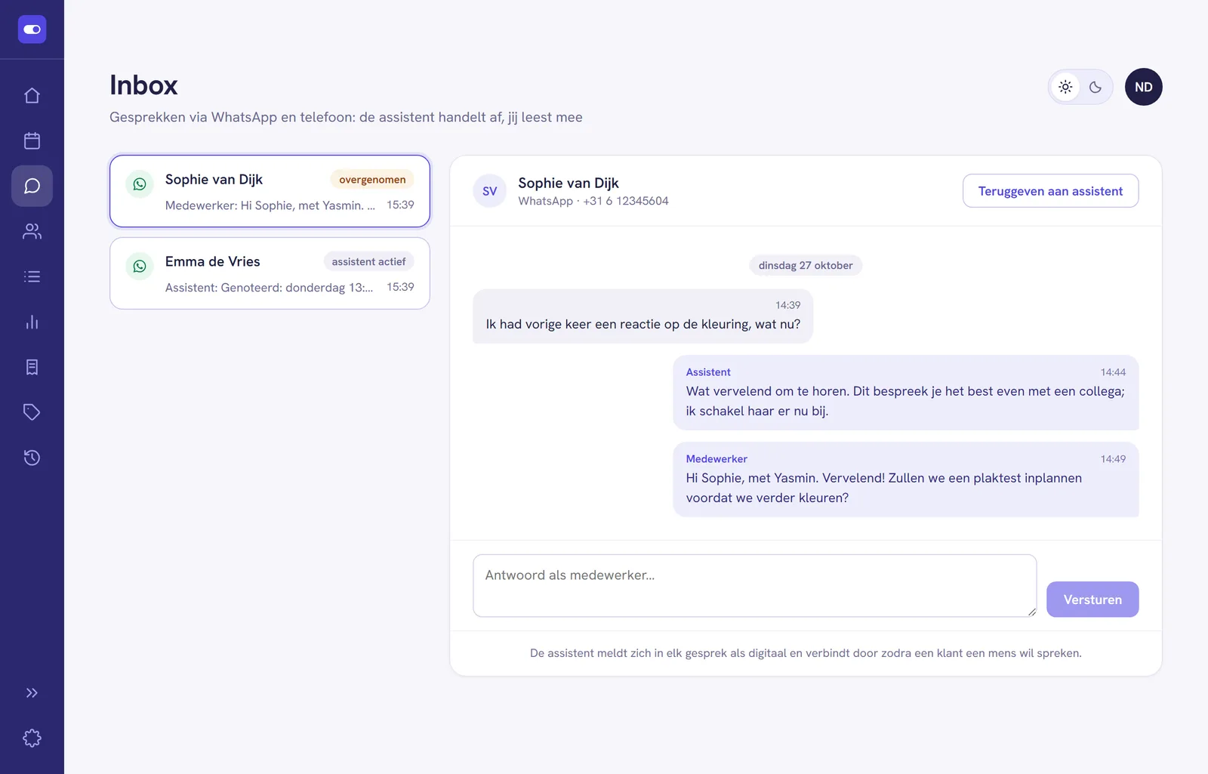The image size is (1208, 774).
Task: Select the inbox chat bubble icon
Action: coord(32,186)
